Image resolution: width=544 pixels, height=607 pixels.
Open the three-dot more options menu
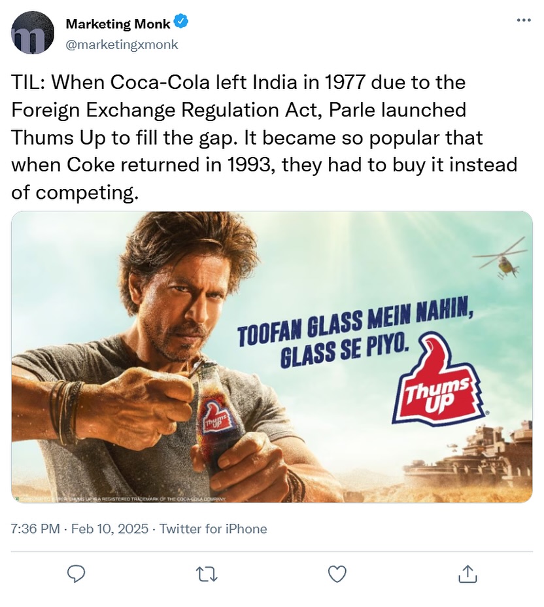click(x=524, y=20)
